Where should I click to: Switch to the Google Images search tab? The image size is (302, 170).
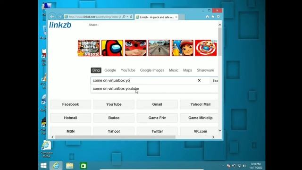tap(152, 70)
